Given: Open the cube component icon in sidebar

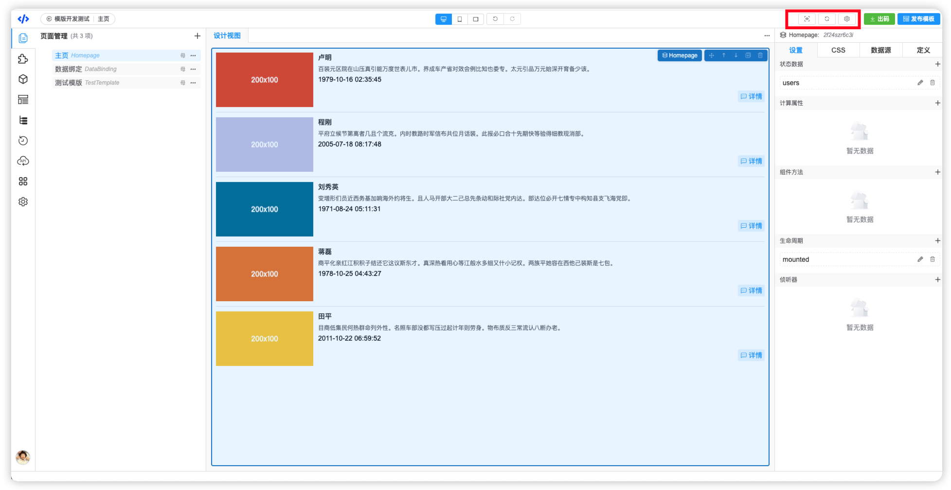Looking at the screenshot, I should coord(23,79).
